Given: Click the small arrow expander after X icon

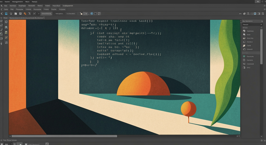Looking at the screenshot, I should tap(39, 14).
